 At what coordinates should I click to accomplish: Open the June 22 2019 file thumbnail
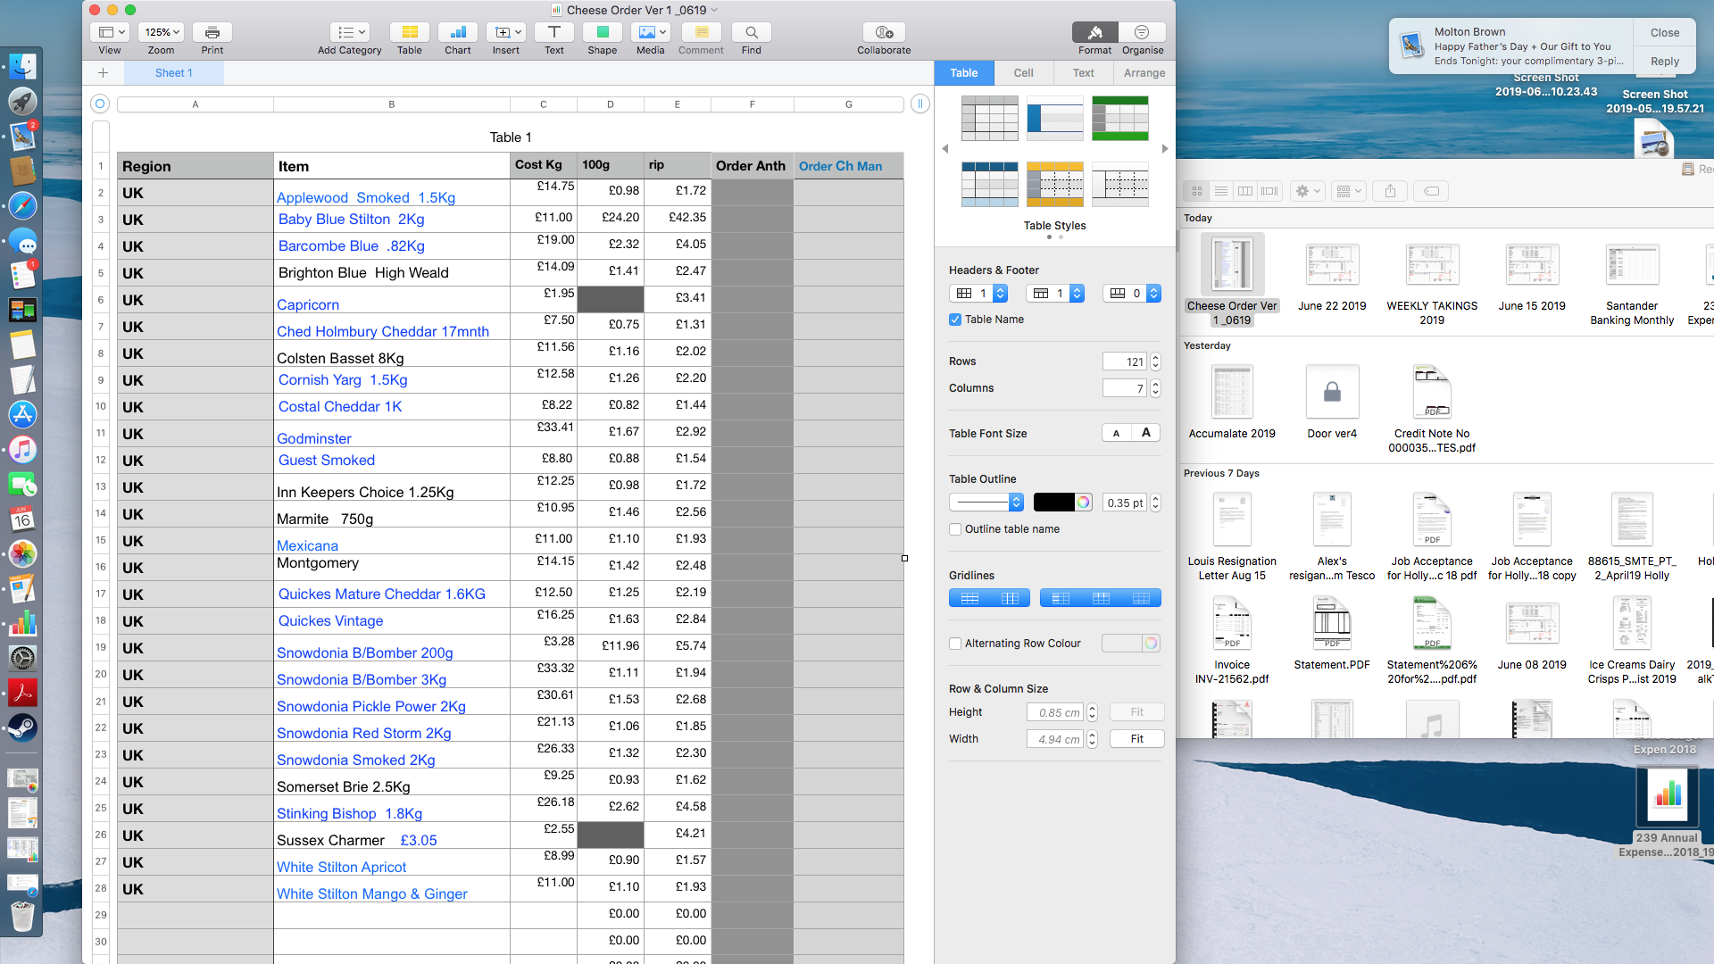pos(1331,266)
